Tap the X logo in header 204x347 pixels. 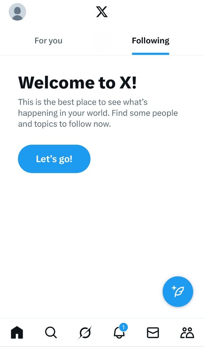point(102,12)
